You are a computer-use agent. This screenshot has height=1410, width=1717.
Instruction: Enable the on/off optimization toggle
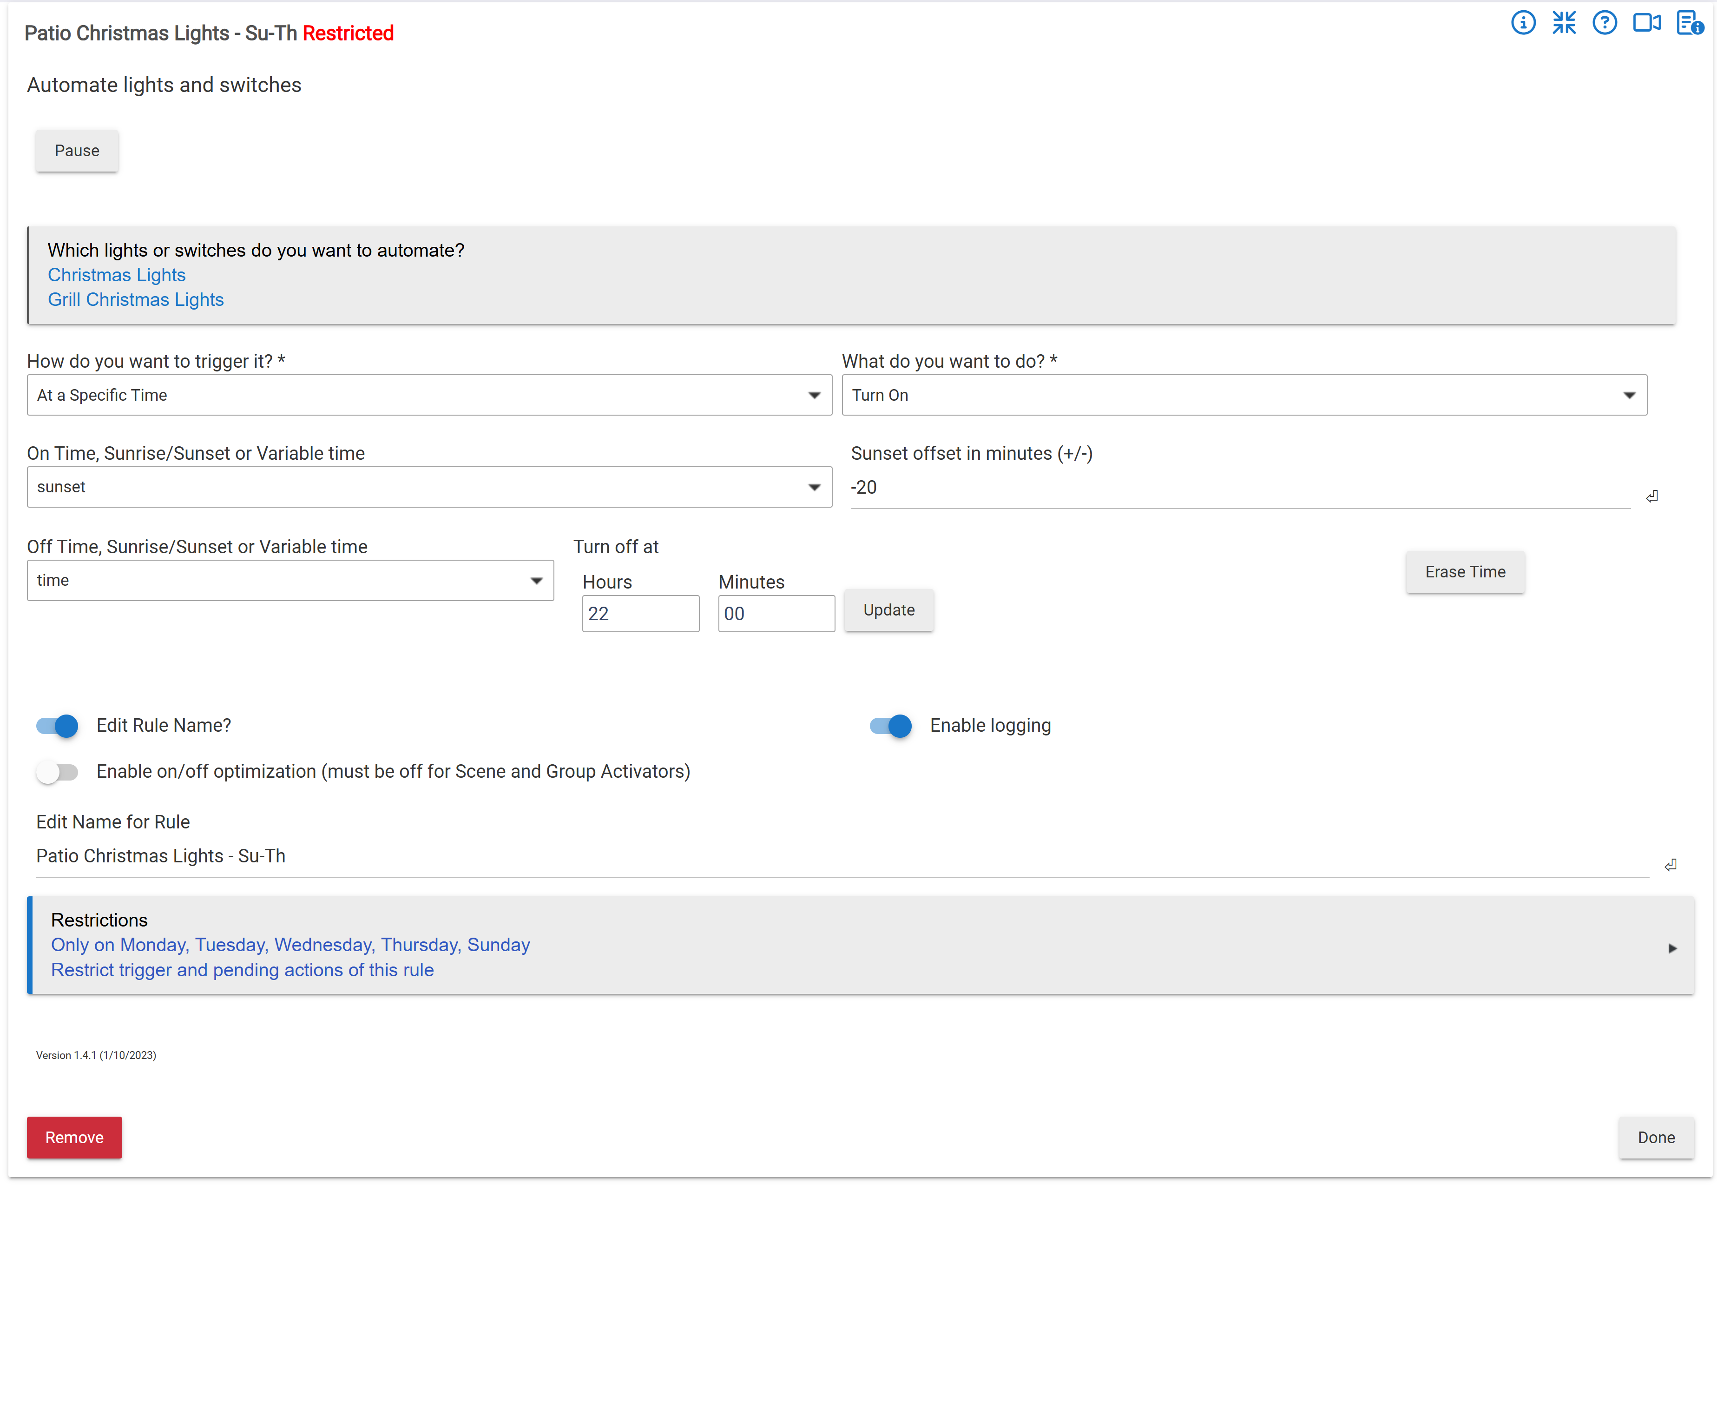[58, 772]
